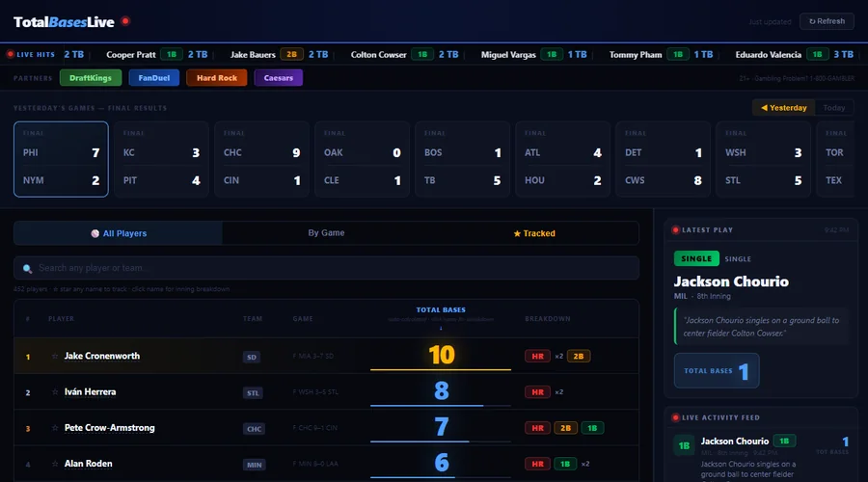Click the STL team badge in Herrera row
The height and width of the screenshot is (482, 868).
pos(253,393)
